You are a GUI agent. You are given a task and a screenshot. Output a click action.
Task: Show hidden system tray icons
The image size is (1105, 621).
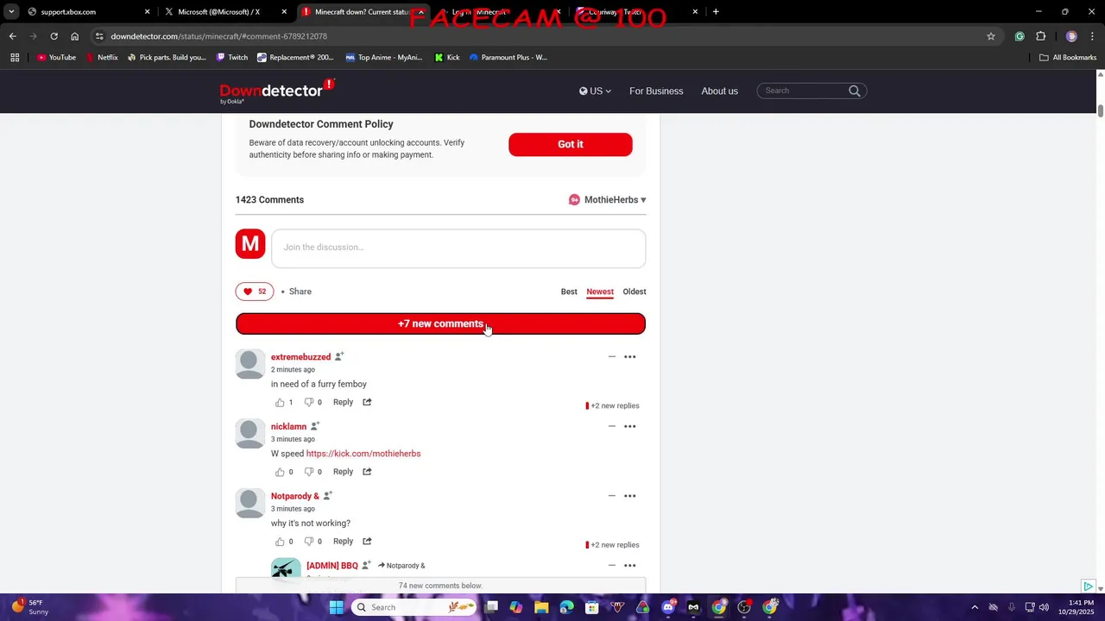tap(975, 607)
